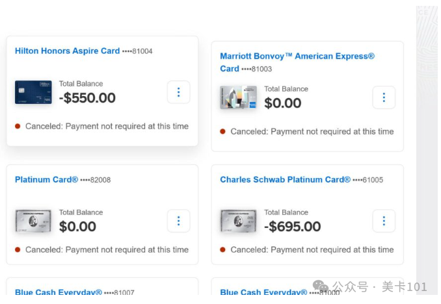
Task: Click the red canceled status dot on Hilton card
Action: 18,126
